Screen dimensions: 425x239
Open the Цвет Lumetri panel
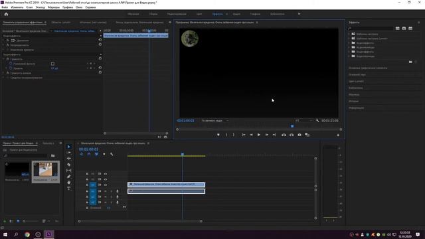click(356, 81)
